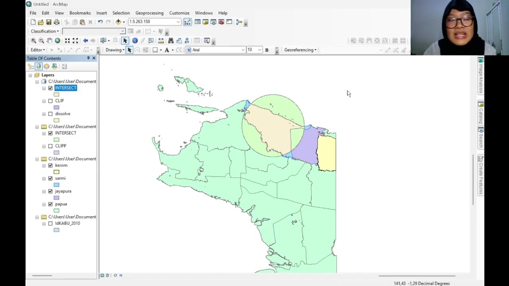Select the Measure tool

(x=161, y=41)
